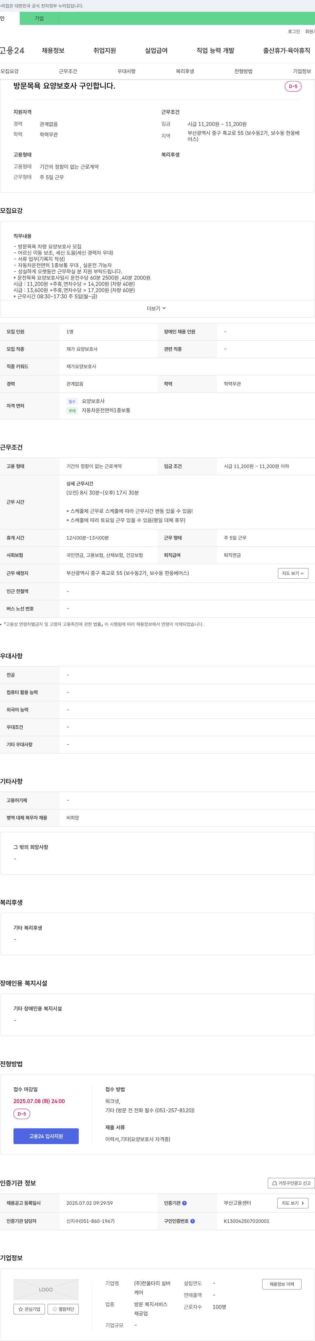
Task: Click D-5 badge under 접수 마감일
Action: pyautogui.click(x=22, y=1114)
